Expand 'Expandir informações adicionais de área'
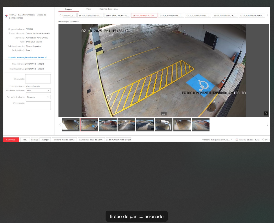274x223 pixels. pos(27,58)
